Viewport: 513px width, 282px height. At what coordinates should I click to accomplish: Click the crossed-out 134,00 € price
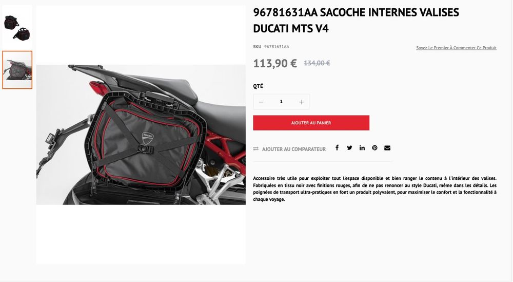(x=317, y=63)
